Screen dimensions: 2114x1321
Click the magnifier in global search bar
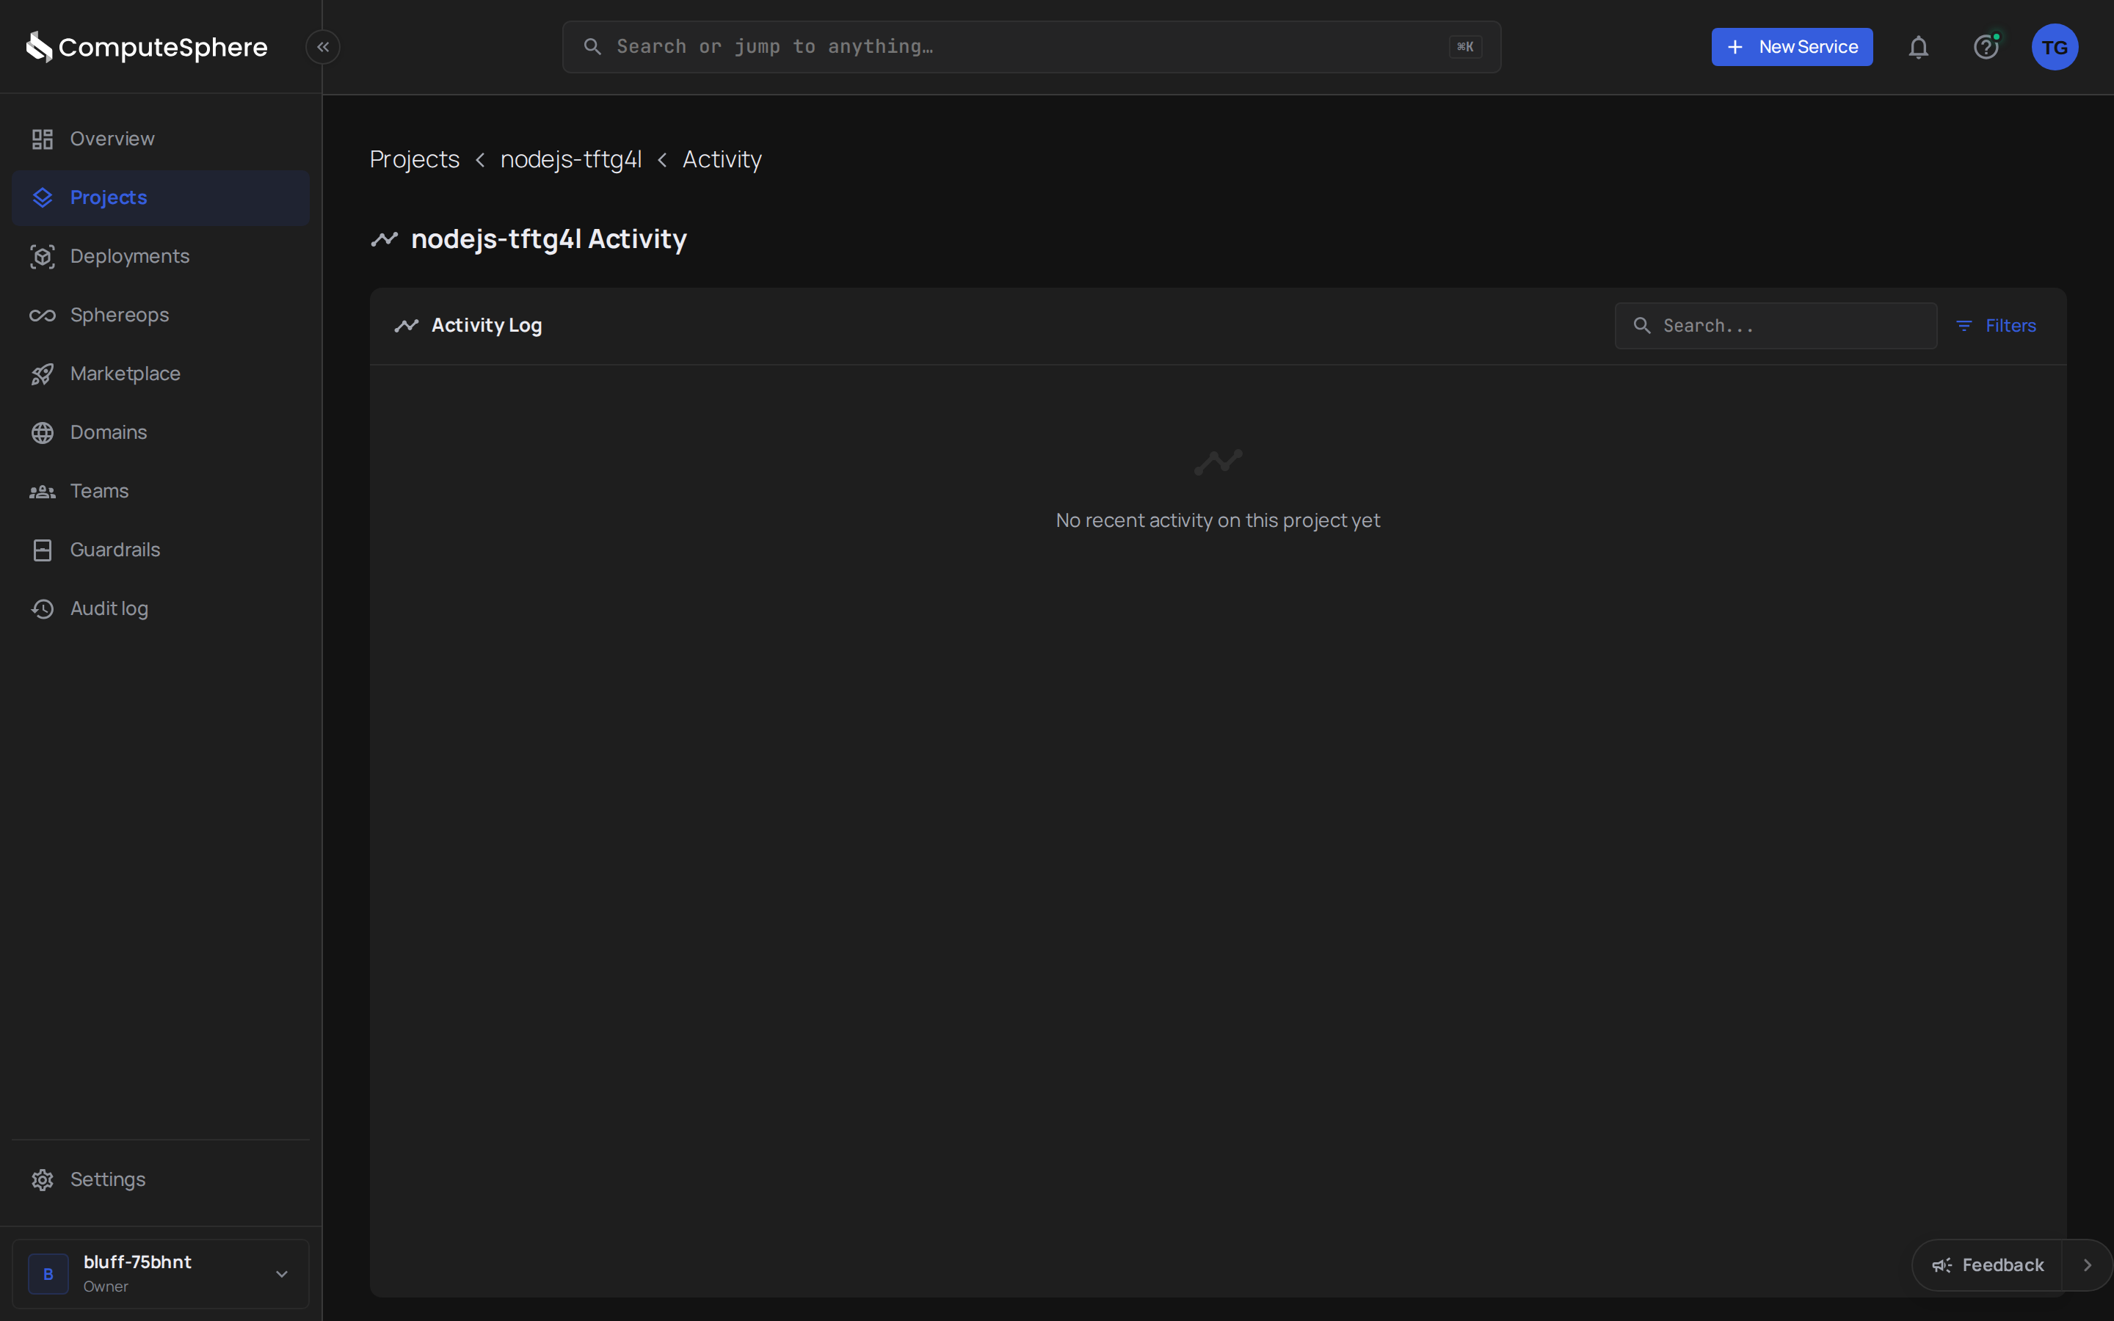click(592, 46)
